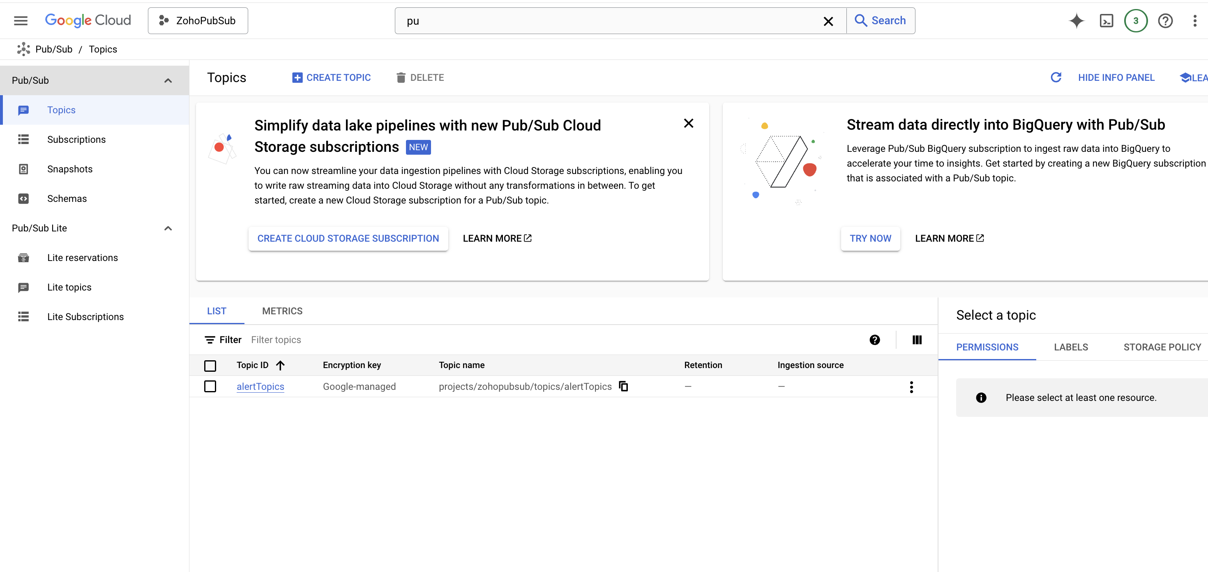Viewport: 1208px width, 572px height.
Task: Select Subscriptions in the Pub/Sub sidebar
Action: (x=76, y=139)
